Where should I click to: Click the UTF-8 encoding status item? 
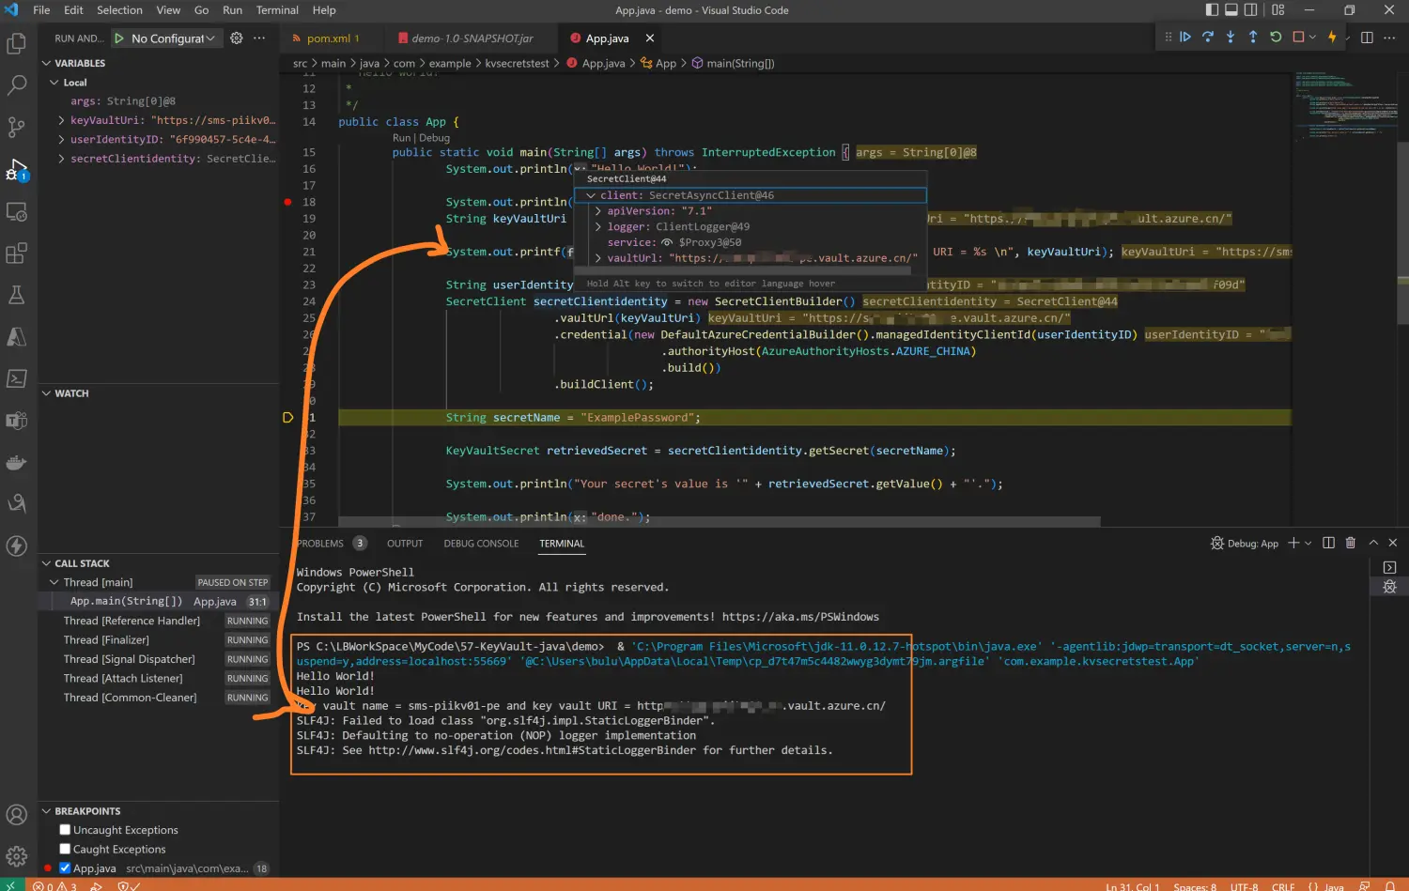click(1244, 886)
